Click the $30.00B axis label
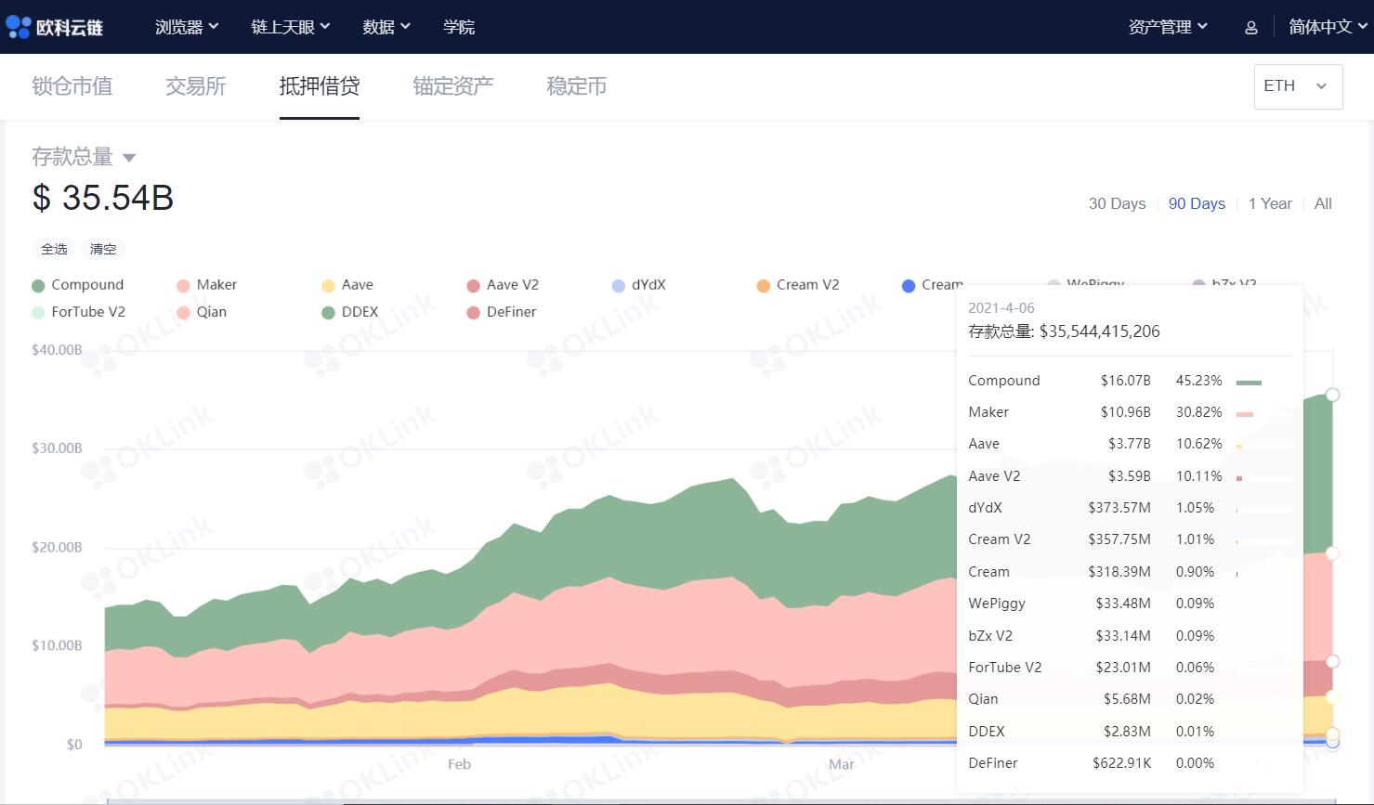Screen dimensions: 1374x805 [x=57, y=448]
